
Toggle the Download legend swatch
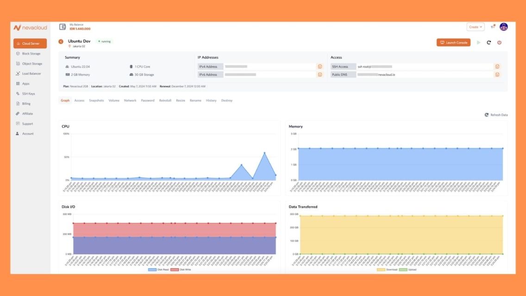point(381,270)
